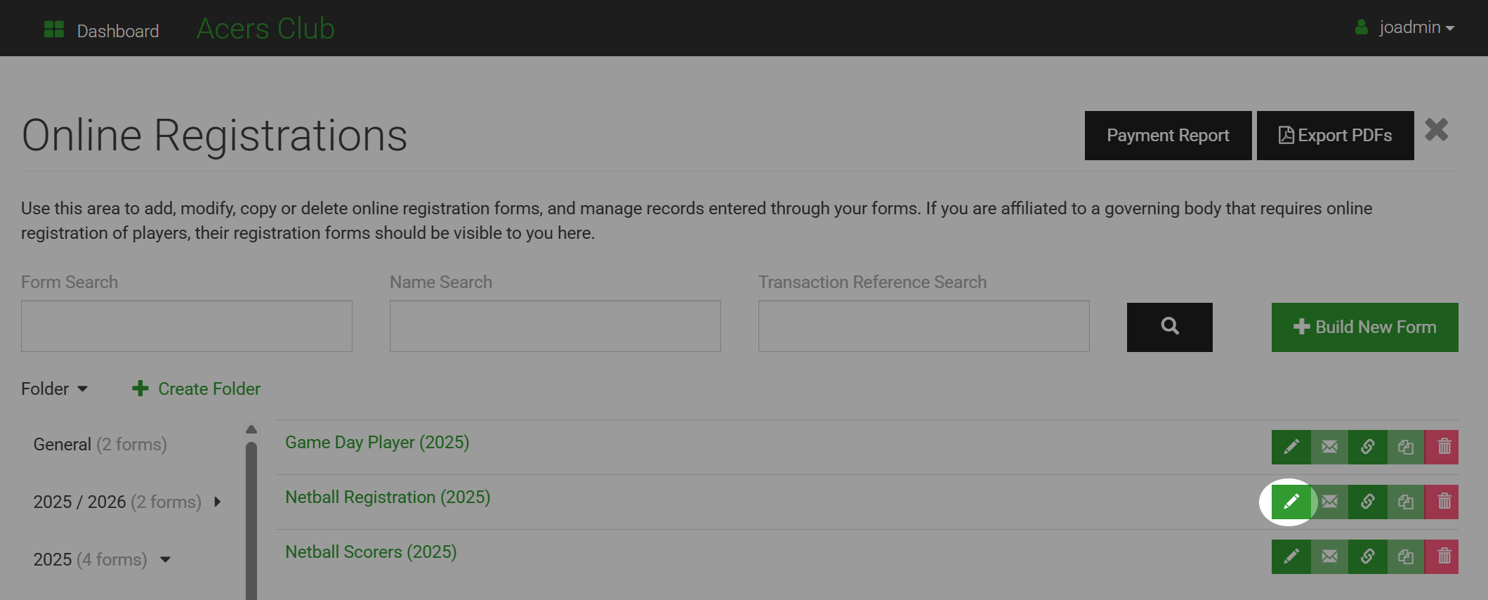Screen dimensions: 1488x600
Task: Email Netball Registration form registrants
Action: click(1329, 502)
